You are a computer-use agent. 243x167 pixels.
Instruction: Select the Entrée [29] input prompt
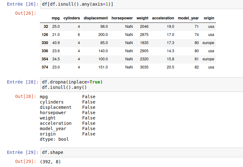[21, 152]
